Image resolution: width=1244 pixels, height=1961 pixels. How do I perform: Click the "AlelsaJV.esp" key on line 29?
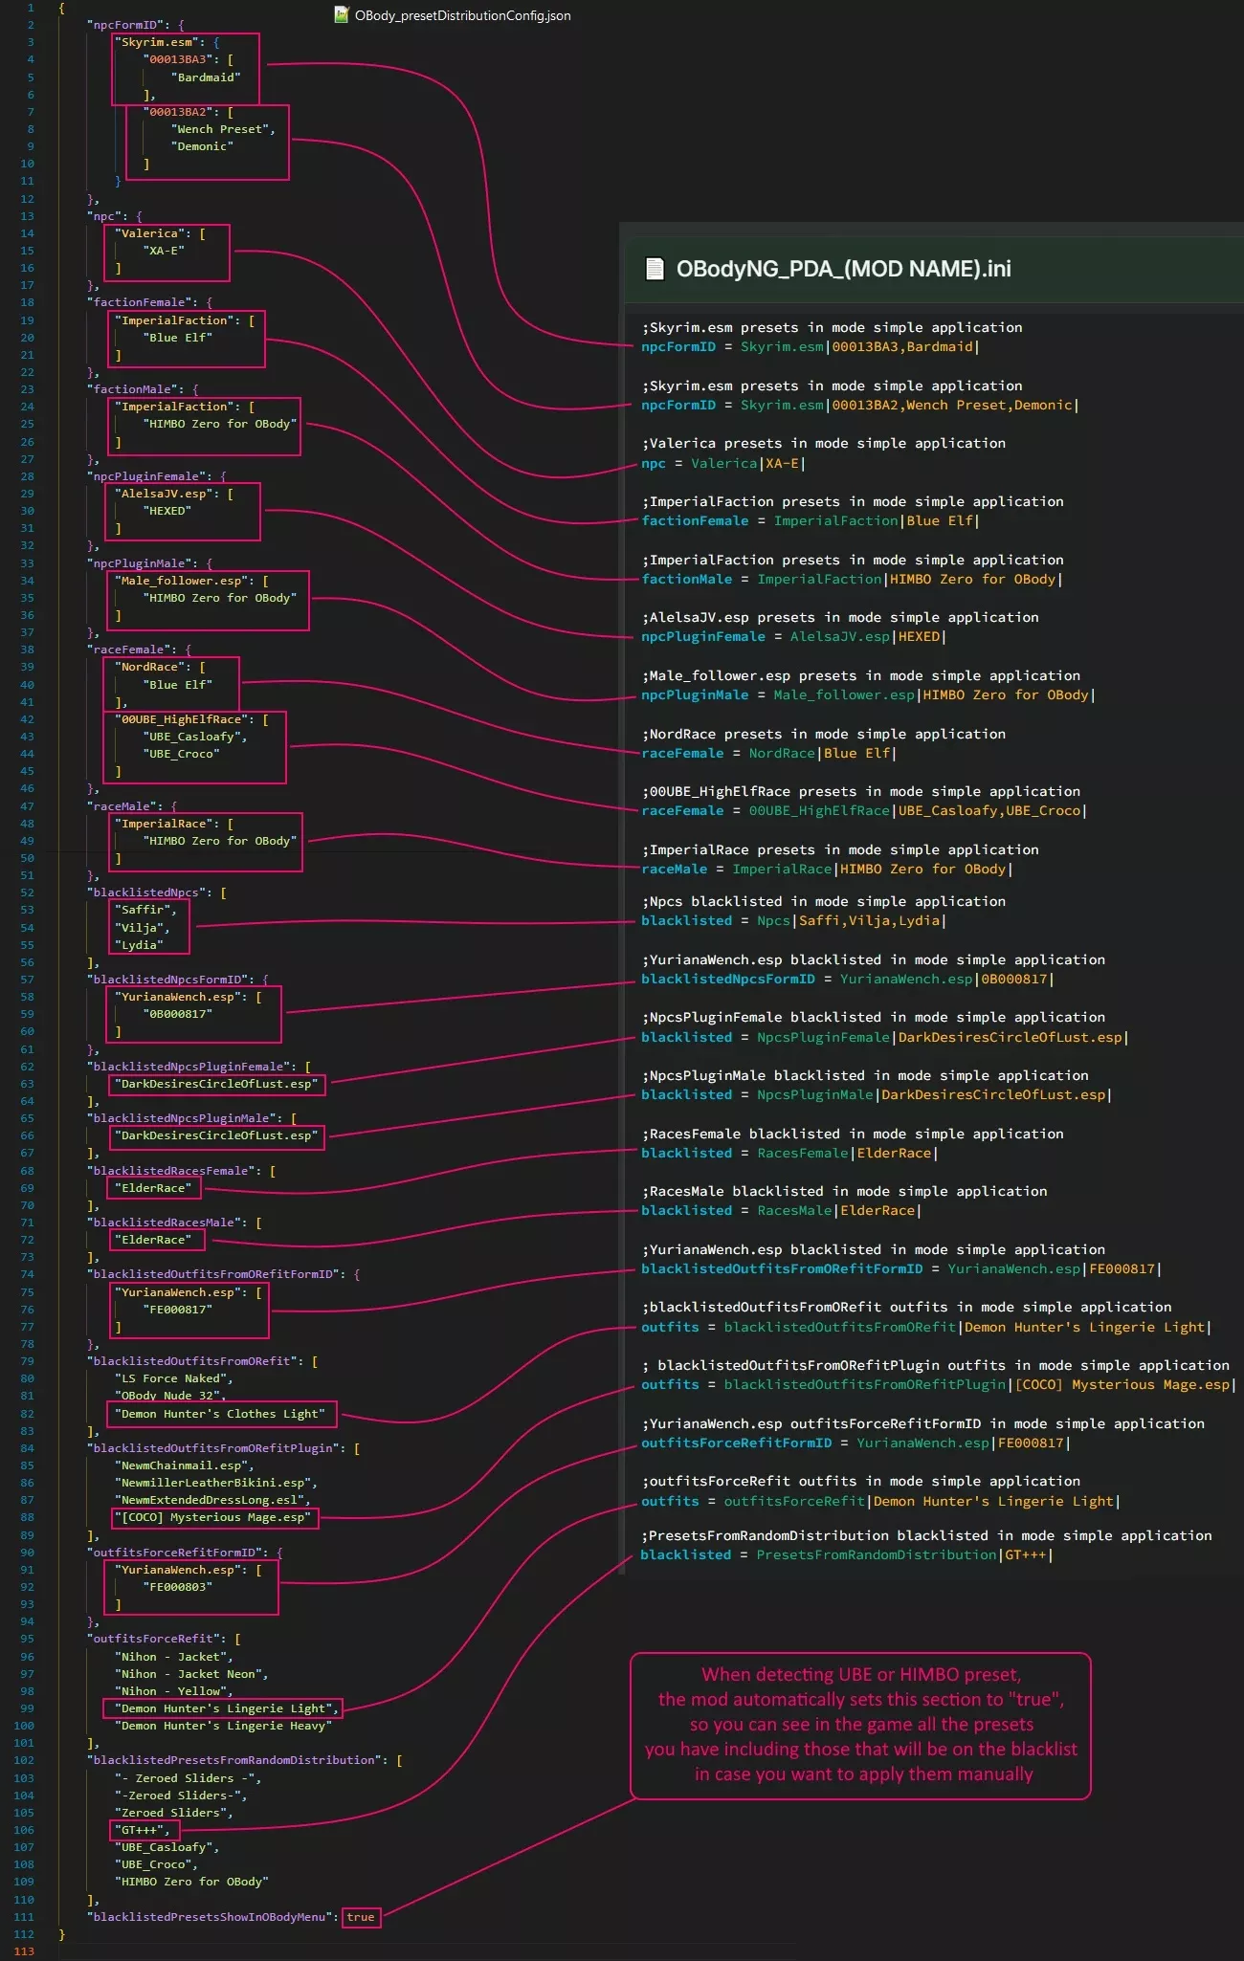[165, 494]
